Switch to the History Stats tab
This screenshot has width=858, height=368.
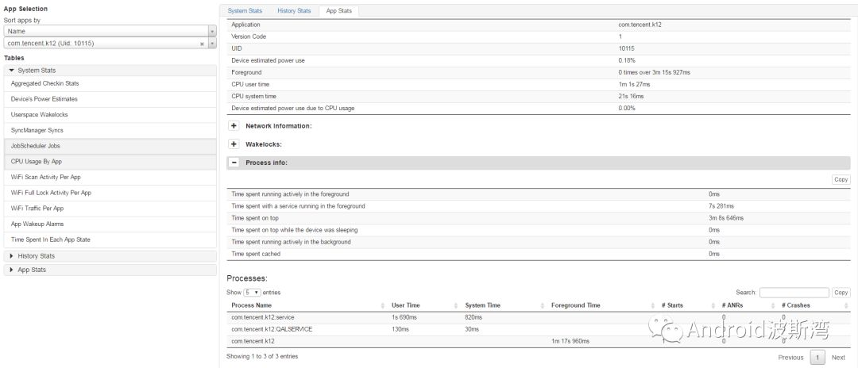[x=294, y=11]
